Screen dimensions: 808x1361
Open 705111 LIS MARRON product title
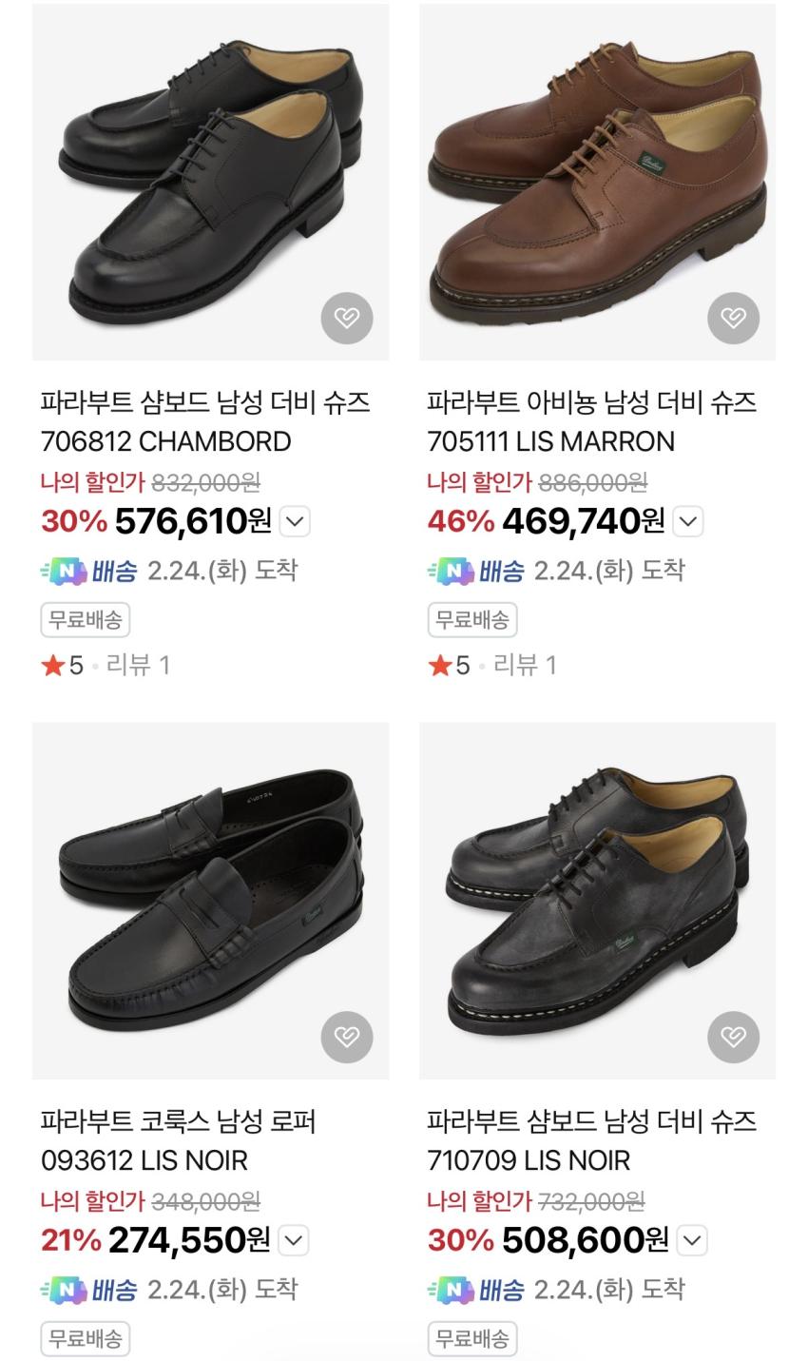pos(591,421)
